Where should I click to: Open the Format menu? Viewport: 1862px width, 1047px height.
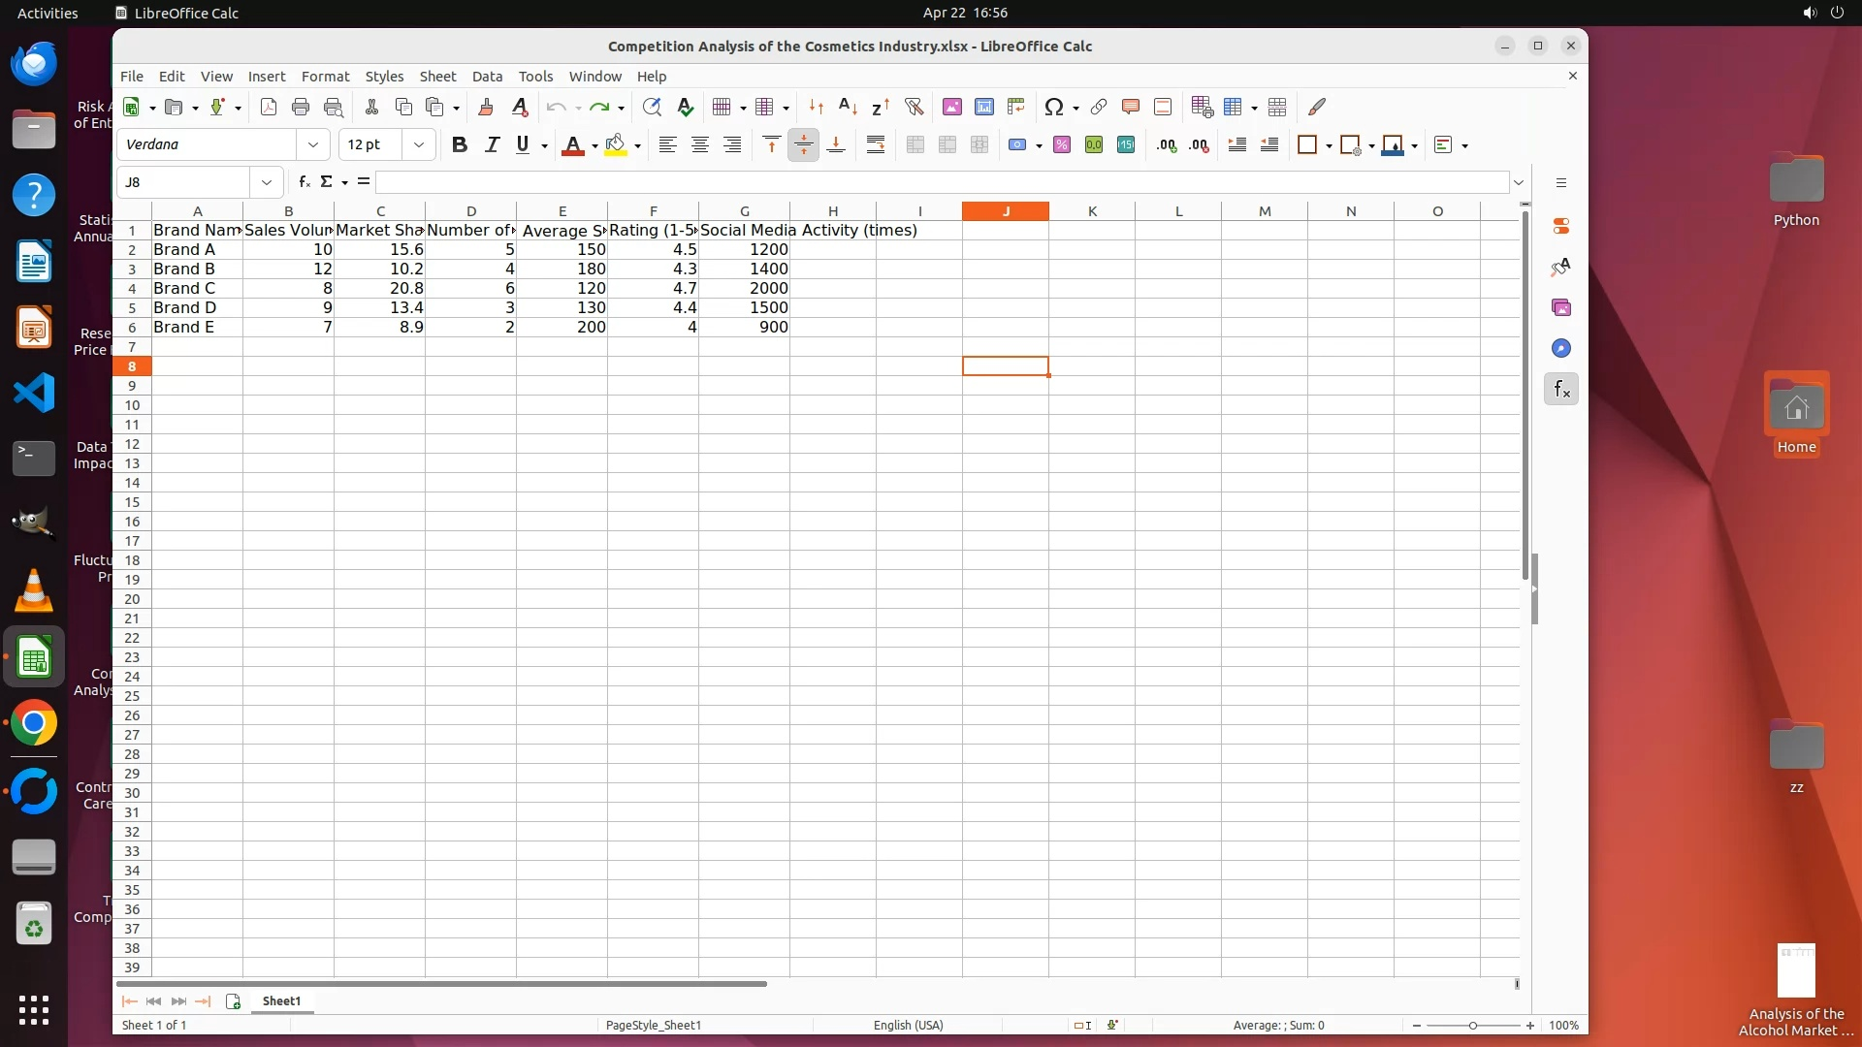pos(324,77)
